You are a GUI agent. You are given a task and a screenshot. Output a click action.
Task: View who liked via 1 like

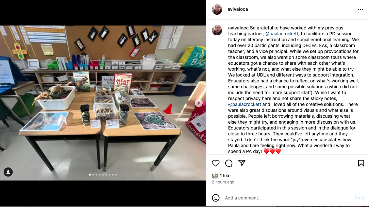225,176
